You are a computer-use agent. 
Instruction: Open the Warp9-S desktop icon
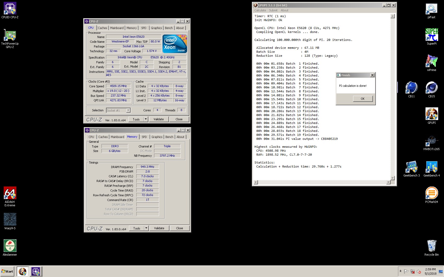(x=10, y=222)
